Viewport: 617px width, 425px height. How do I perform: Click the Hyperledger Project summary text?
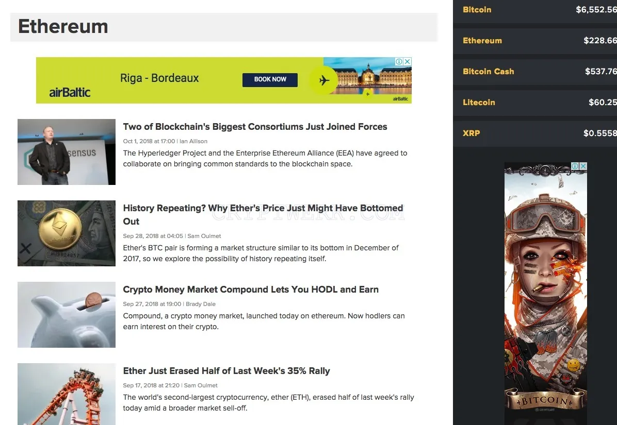coord(265,159)
